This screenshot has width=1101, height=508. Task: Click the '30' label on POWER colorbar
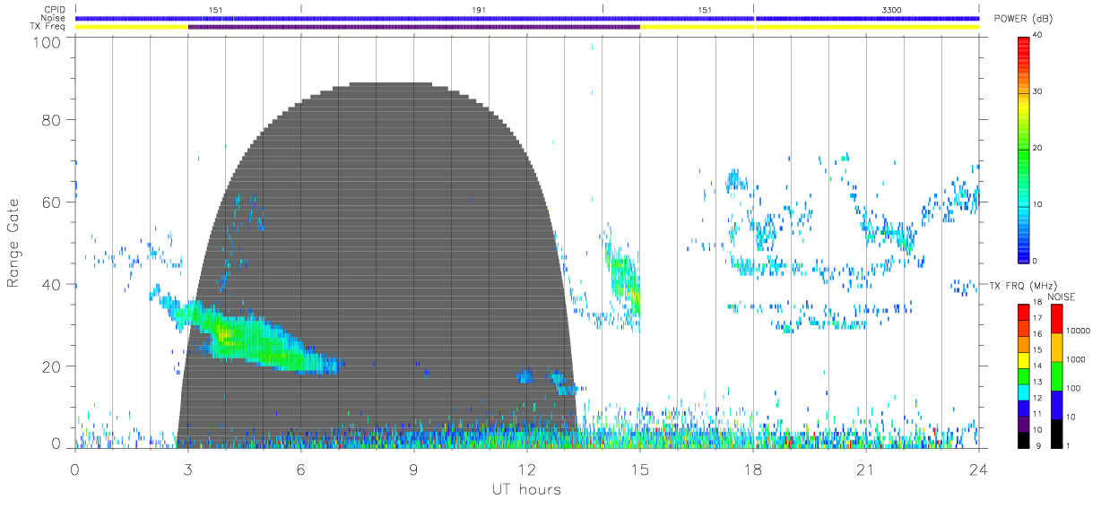(1038, 91)
